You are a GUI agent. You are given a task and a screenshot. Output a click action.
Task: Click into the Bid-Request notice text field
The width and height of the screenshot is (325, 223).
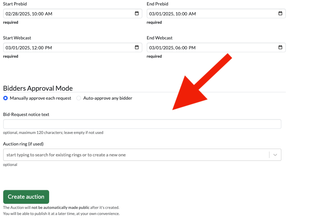(x=142, y=124)
